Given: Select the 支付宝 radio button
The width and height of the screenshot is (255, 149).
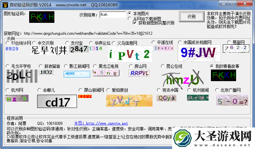Looking at the screenshot, I should pos(67,43).
